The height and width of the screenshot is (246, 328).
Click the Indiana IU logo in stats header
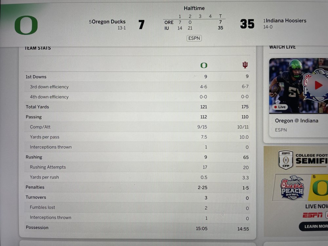(x=245, y=65)
